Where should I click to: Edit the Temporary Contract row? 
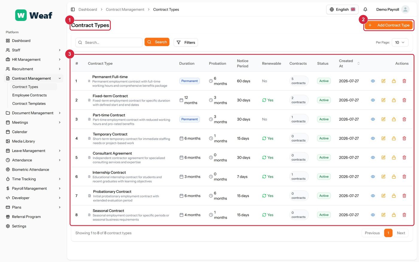383,139
